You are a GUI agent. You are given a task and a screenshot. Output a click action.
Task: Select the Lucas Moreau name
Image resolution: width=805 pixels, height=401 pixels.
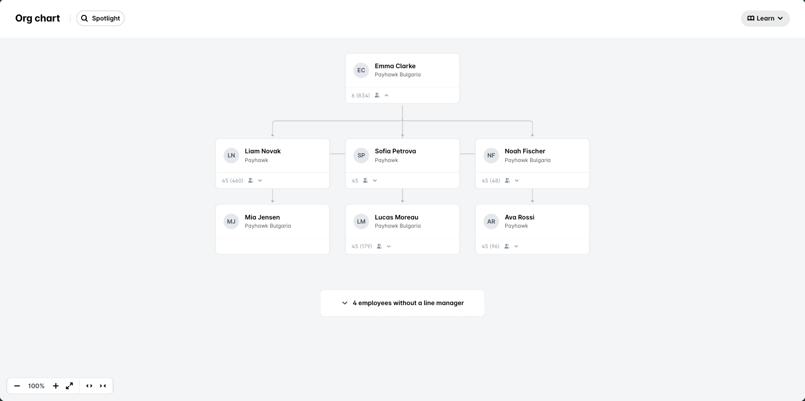[396, 217]
